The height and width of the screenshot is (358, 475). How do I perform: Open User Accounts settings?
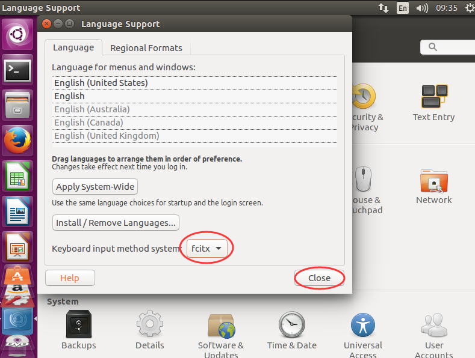pyautogui.click(x=434, y=334)
